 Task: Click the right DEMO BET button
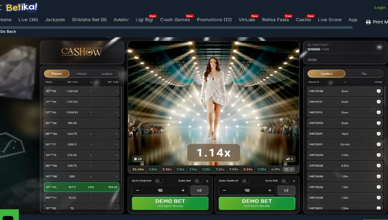pyautogui.click(x=257, y=203)
